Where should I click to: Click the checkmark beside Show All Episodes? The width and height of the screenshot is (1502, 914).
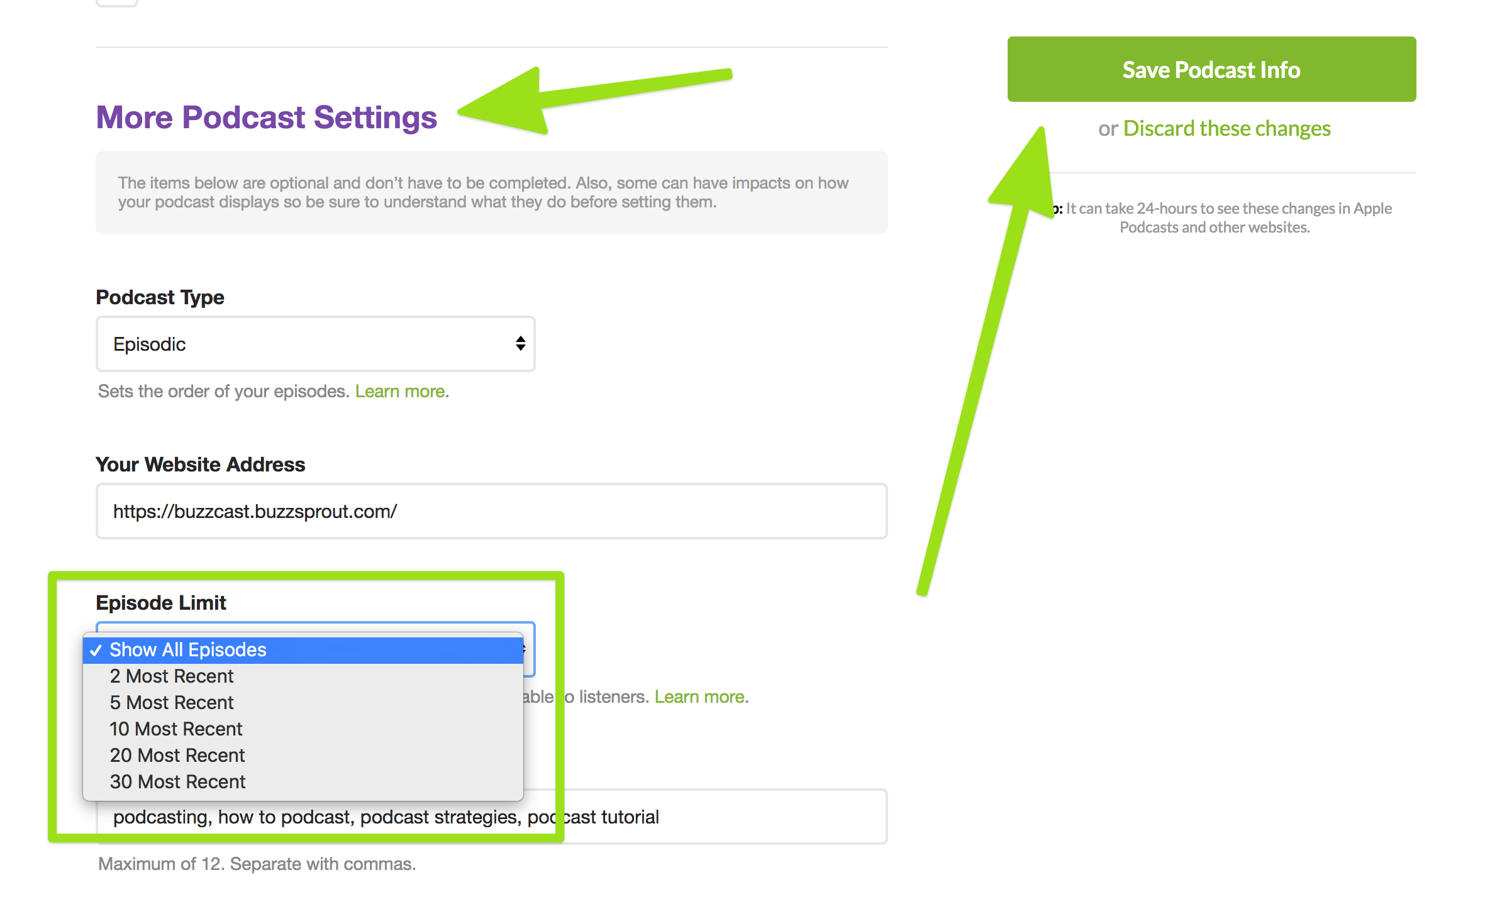[x=96, y=651]
